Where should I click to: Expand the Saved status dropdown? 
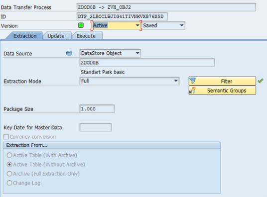(x=182, y=25)
